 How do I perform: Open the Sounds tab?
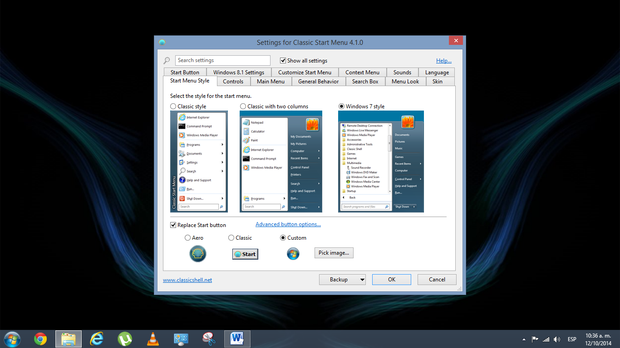point(402,72)
